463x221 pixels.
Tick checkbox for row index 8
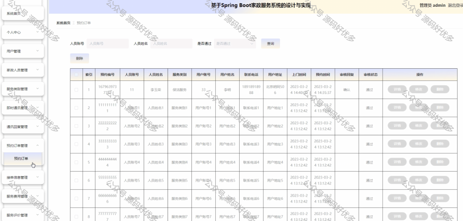pos(76,217)
